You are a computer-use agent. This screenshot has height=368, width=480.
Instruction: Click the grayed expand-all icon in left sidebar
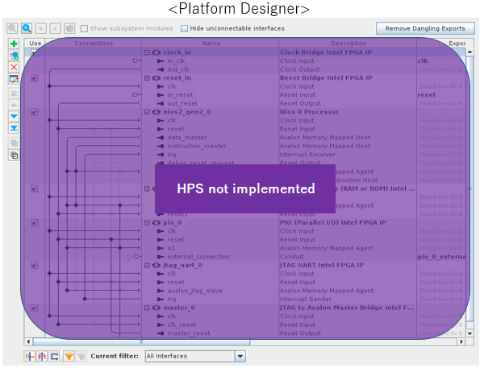[x=14, y=143]
